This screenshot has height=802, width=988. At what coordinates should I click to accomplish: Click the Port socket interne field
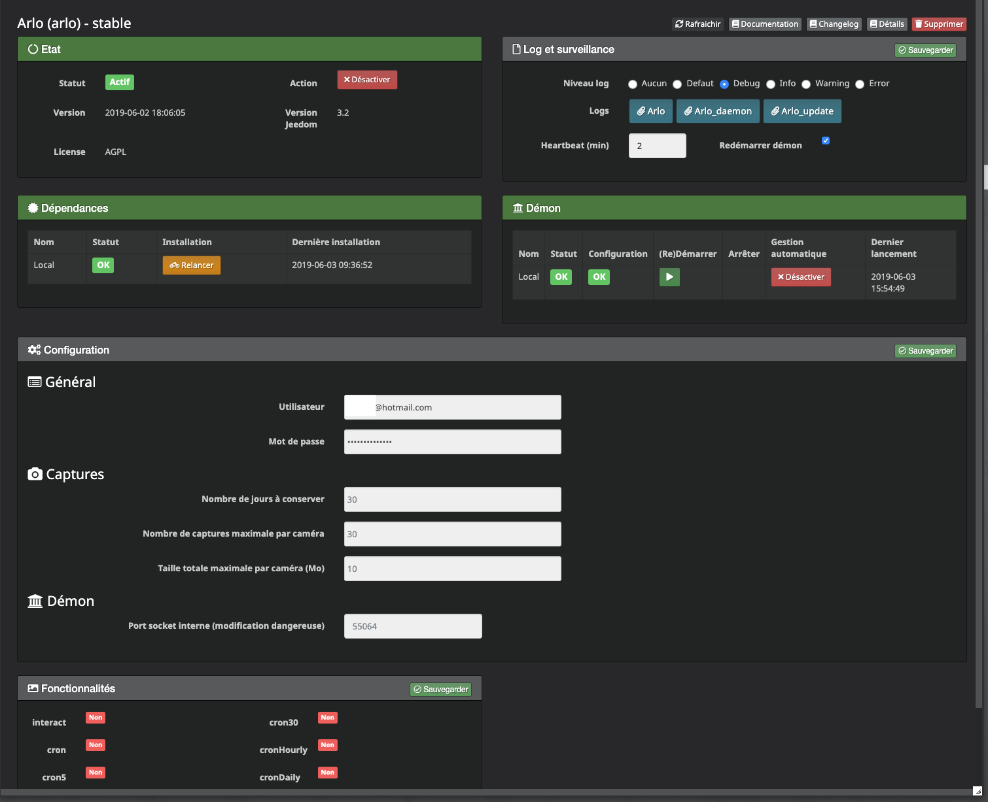413,626
